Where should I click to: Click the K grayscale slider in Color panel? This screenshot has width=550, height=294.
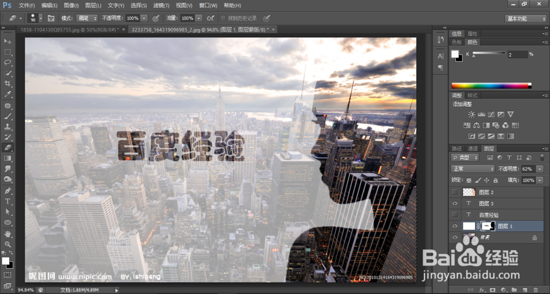[x=489, y=54]
